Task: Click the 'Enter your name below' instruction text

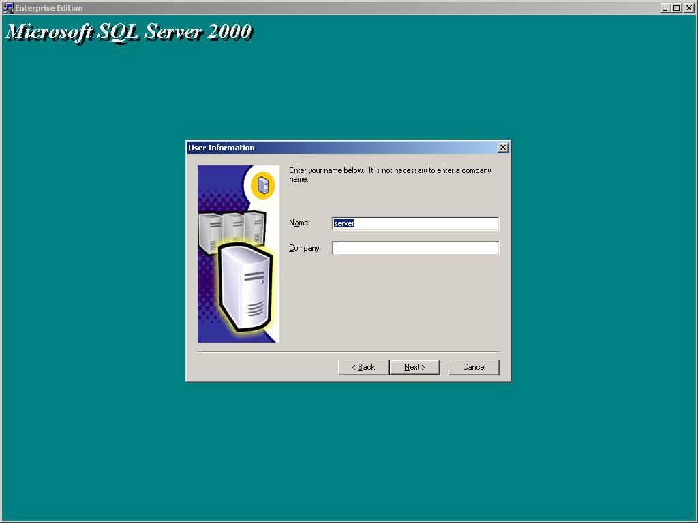Action: pos(390,175)
